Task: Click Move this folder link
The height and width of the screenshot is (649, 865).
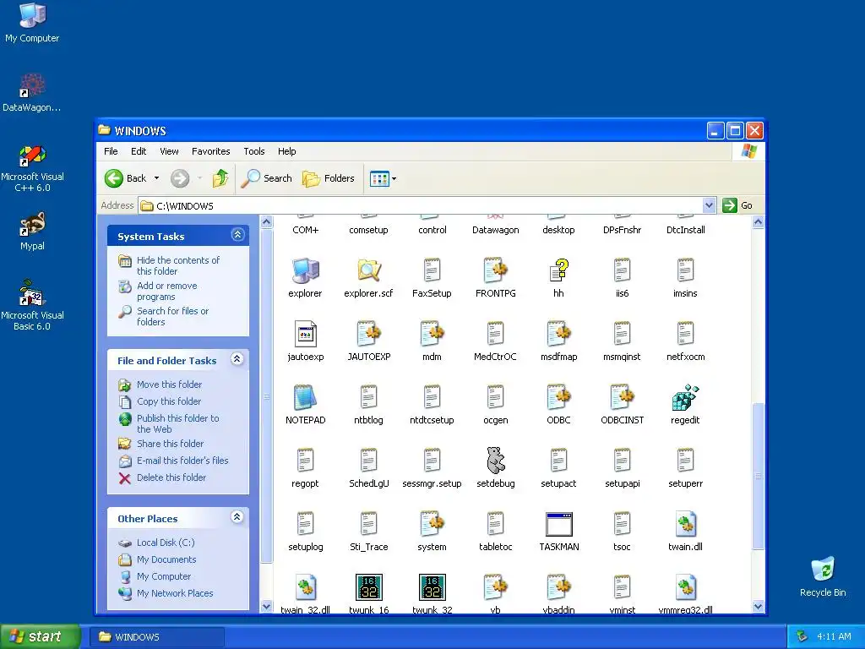Action: [x=169, y=384]
